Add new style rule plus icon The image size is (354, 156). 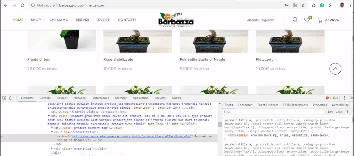348,112
